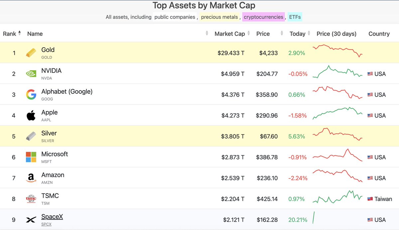
Task: Click the Silver bar icon
Action: [31, 136]
